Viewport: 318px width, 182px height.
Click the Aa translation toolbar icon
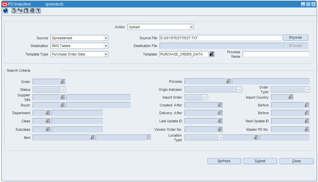click(20, 11)
